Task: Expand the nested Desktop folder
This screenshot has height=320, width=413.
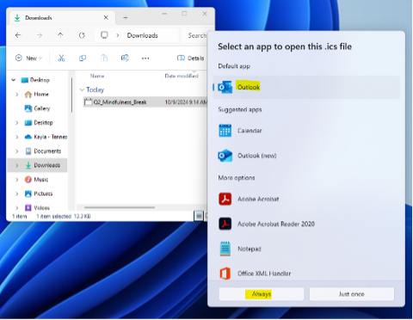Action: pos(16,123)
